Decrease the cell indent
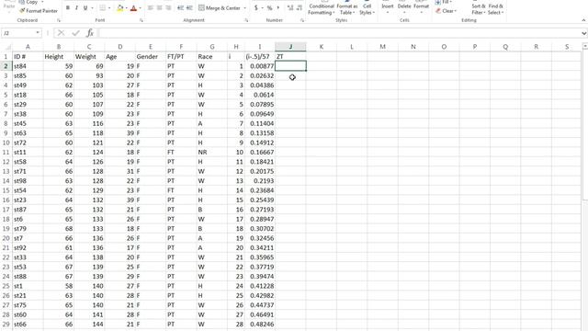 click(x=180, y=8)
